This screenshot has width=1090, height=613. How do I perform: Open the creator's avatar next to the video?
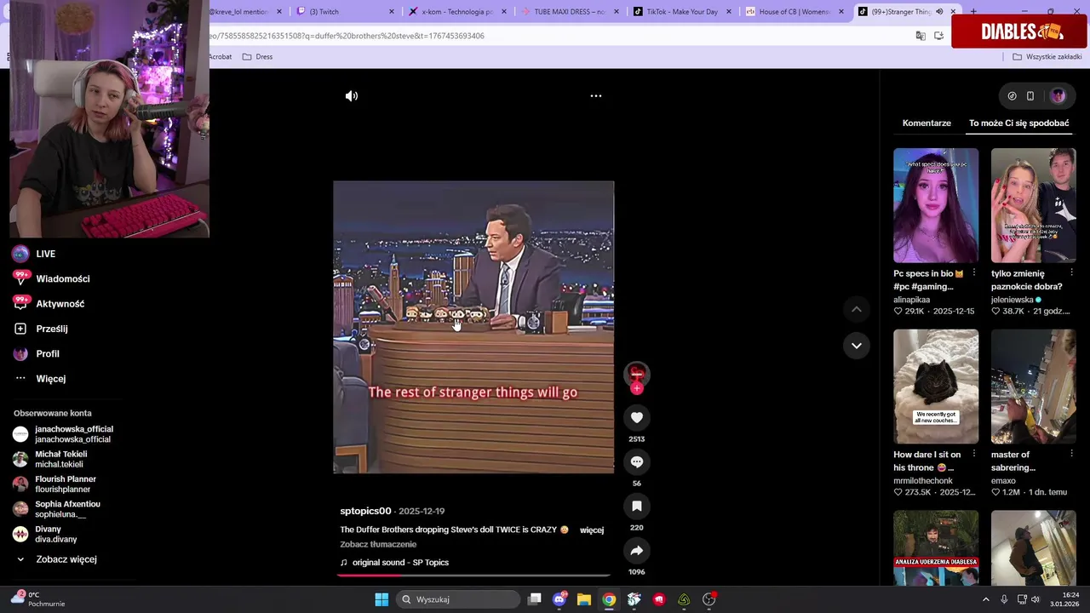636,373
